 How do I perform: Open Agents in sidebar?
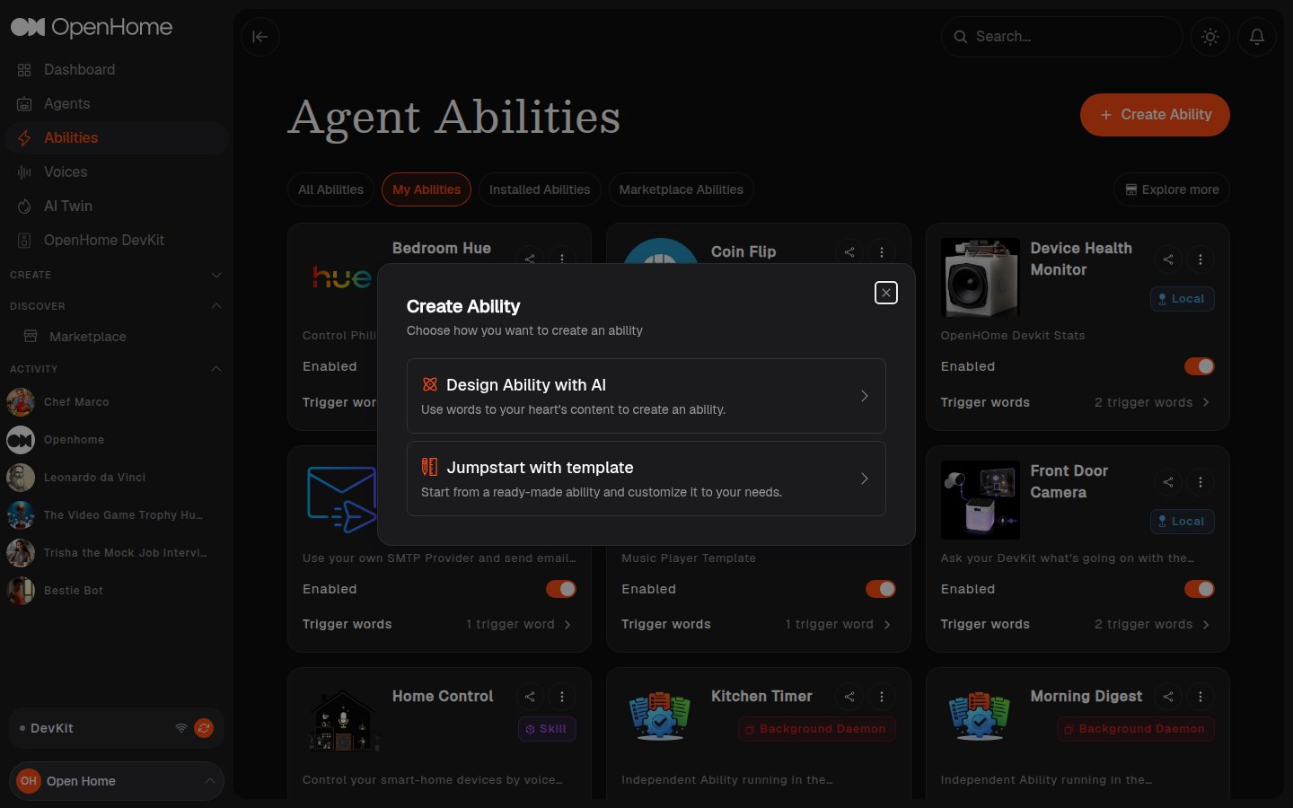[x=117, y=104]
